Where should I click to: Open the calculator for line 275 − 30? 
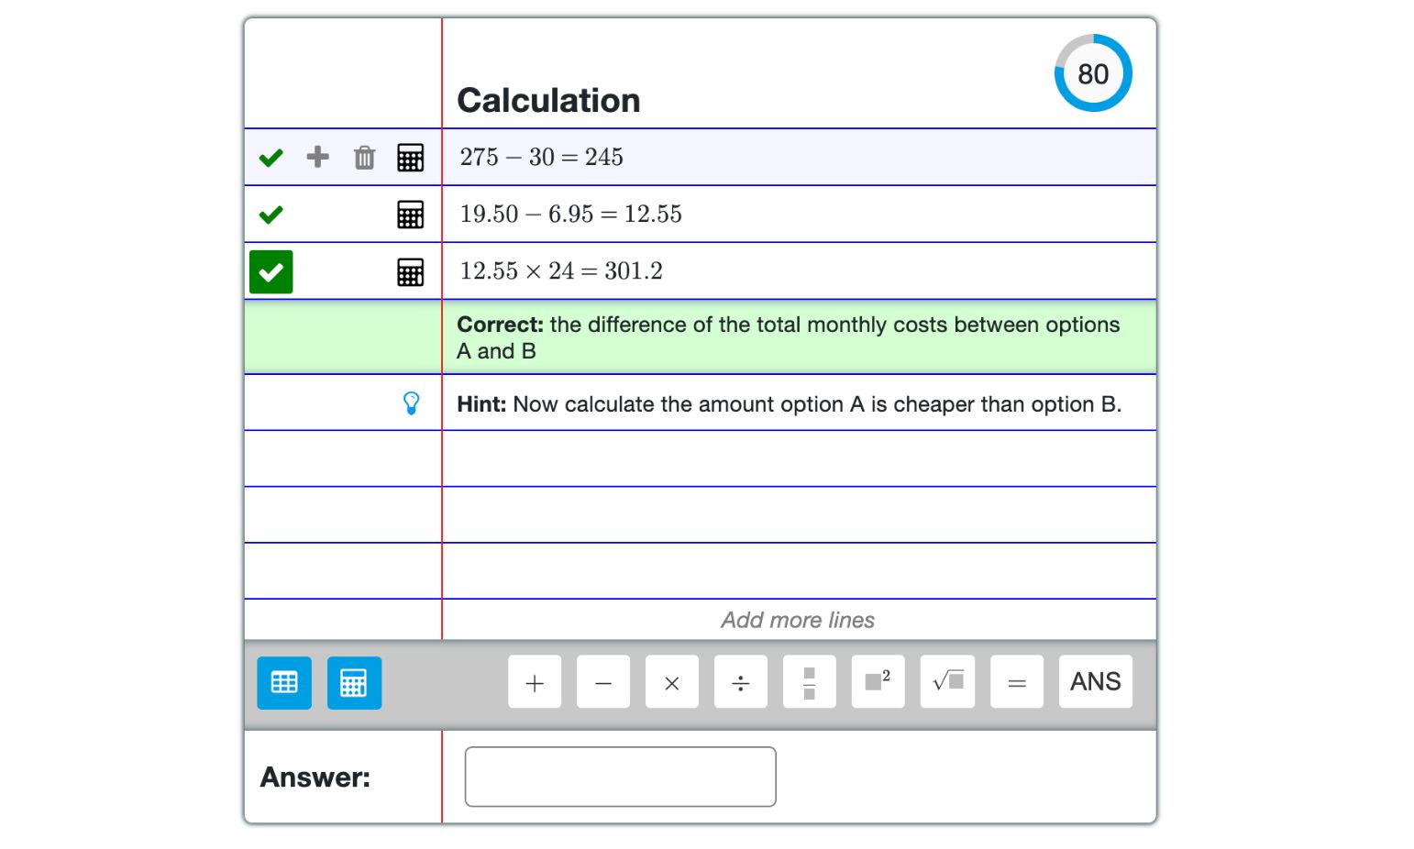pyautogui.click(x=410, y=157)
